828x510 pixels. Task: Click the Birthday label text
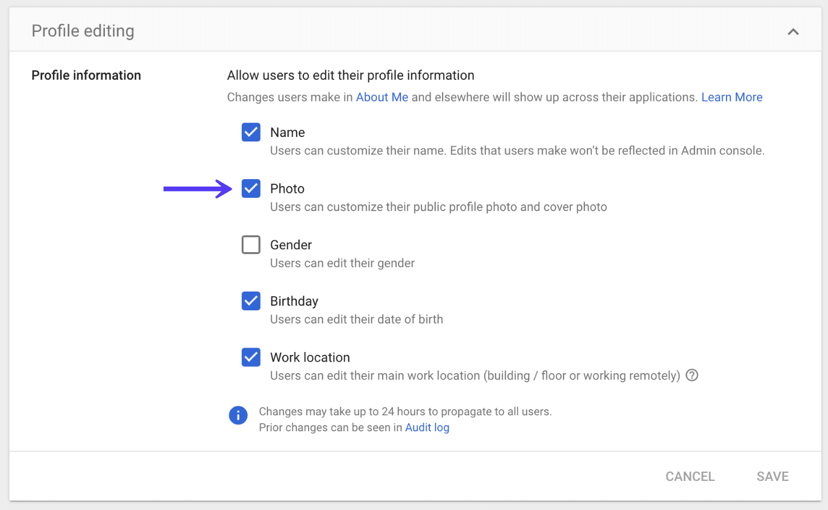(294, 301)
